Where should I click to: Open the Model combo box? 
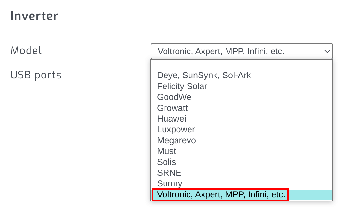point(242,51)
